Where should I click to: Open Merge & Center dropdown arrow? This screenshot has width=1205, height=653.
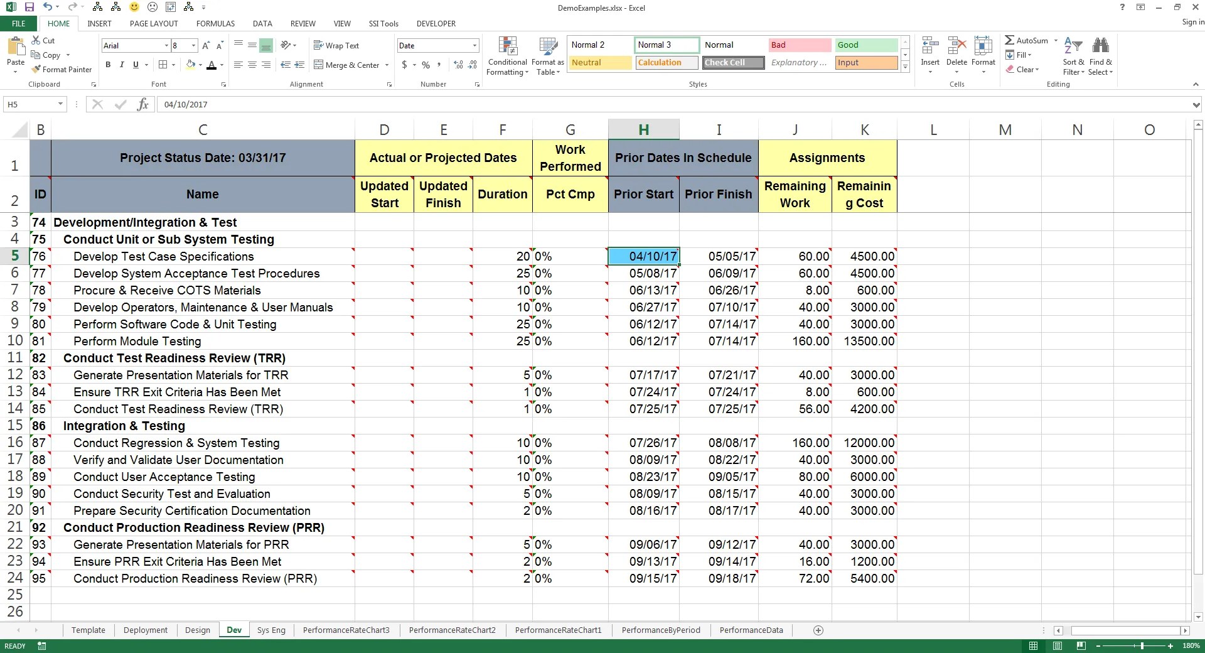(x=387, y=65)
